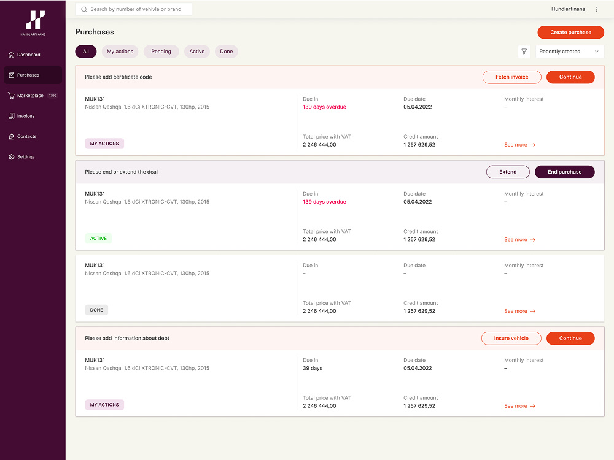Click the Marketplace cart icon
Viewport: 614px width, 460px height.
pyautogui.click(x=11, y=96)
